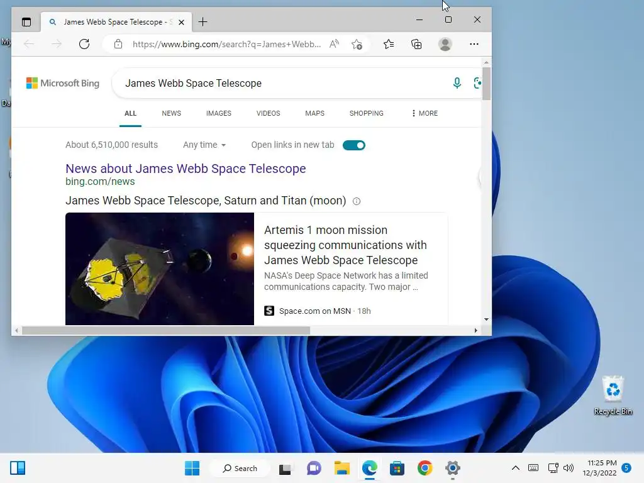Go to Microsoft Bing home logo
Screen dimensions: 644x483
63,83
